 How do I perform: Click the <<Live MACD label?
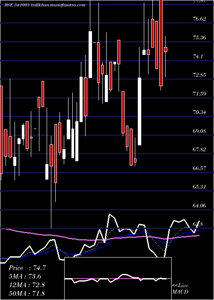(x=180, y=288)
